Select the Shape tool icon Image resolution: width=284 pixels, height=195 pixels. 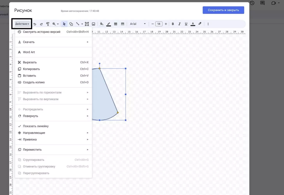71,24
